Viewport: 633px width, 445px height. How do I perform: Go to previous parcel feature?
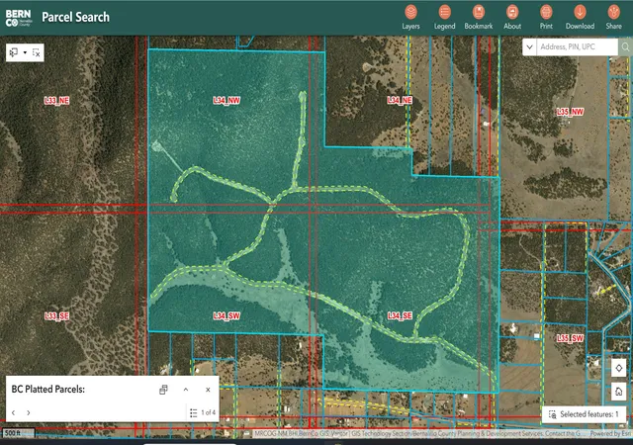pyautogui.click(x=13, y=412)
